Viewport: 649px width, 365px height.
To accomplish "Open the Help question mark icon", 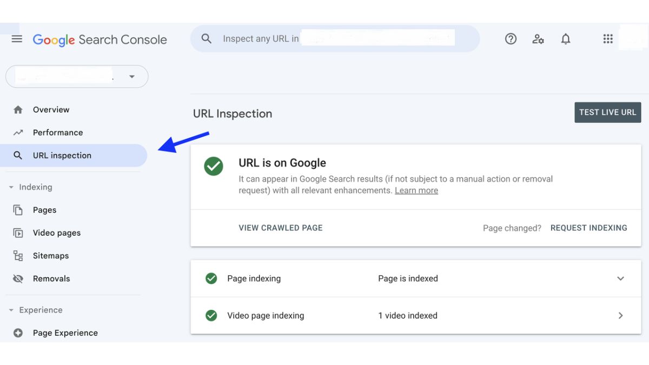I will (511, 39).
